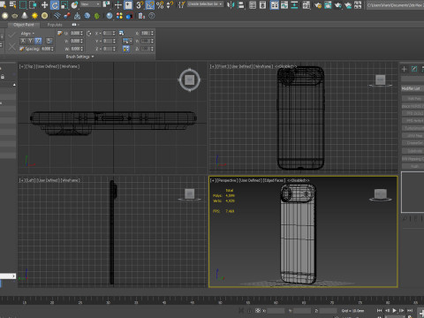Open Schematic View
Screen dimensions: 424x318
[294, 4]
